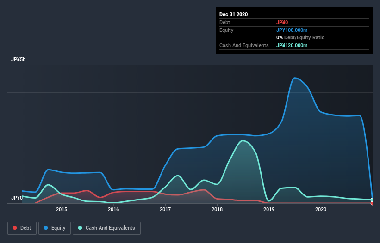380x243 pixels.
Task: Select the 2017 x-axis label
Action: click(165, 209)
